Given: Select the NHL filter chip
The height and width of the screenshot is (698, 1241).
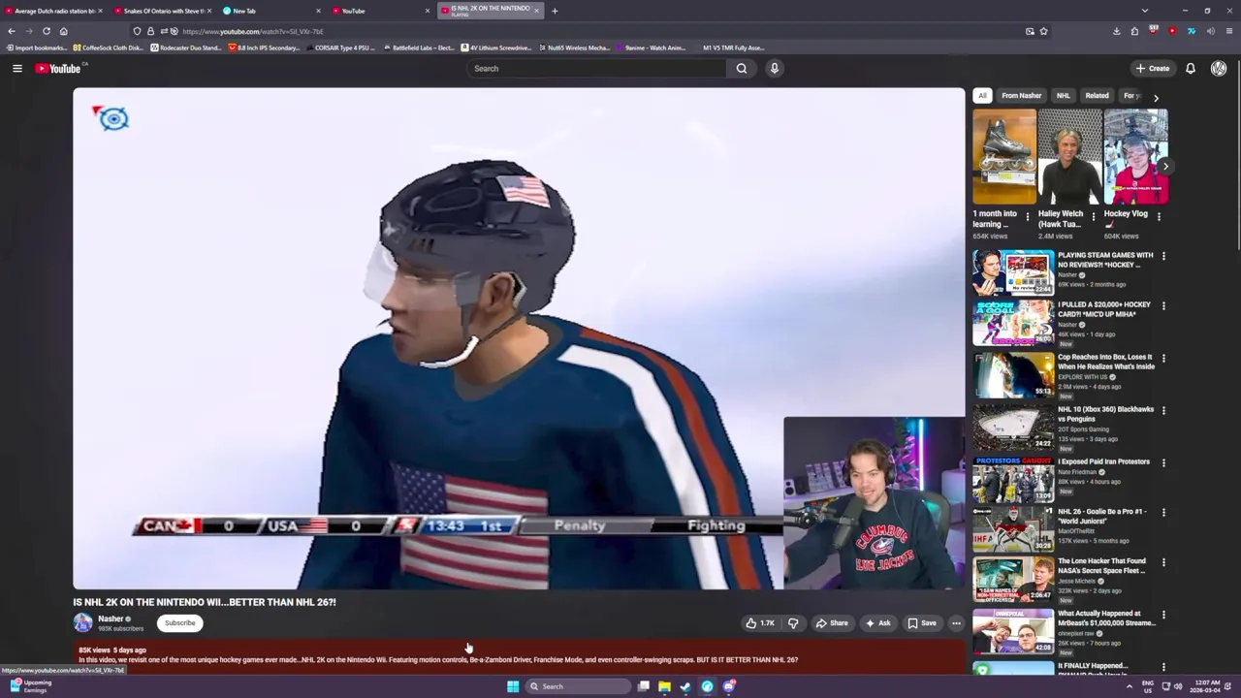Looking at the screenshot, I should (x=1063, y=96).
